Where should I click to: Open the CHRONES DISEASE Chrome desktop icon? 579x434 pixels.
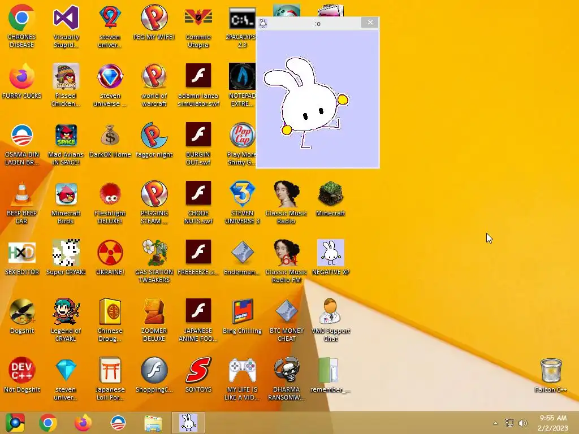pos(21,18)
